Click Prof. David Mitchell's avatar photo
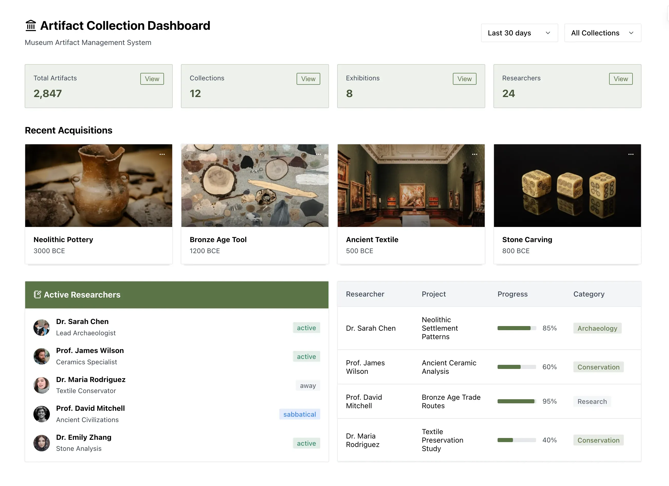The height and width of the screenshot is (486, 669). click(x=42, y=414)
